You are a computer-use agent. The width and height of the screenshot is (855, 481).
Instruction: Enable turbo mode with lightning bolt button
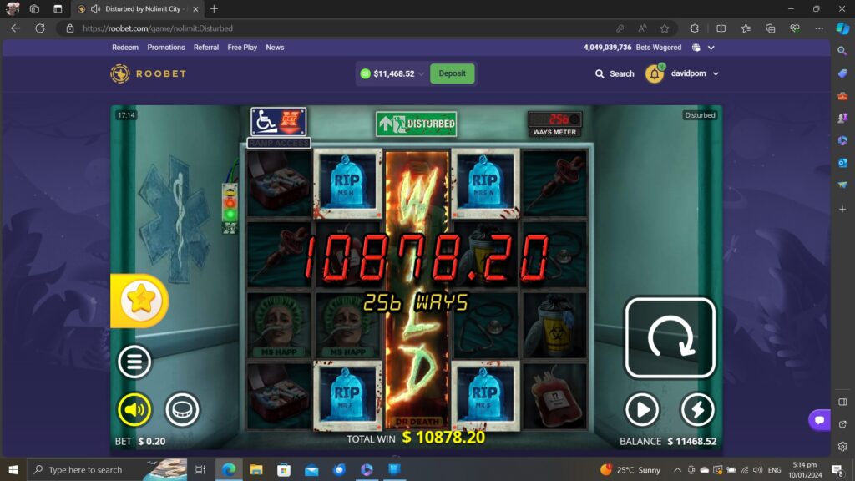tap(697, 409)
